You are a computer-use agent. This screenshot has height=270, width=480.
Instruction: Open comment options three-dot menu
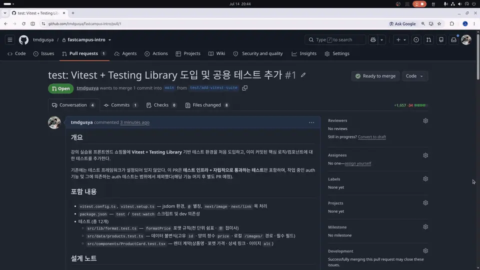311,122
